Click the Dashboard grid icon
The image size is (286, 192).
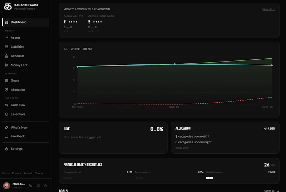coord(6,22)
